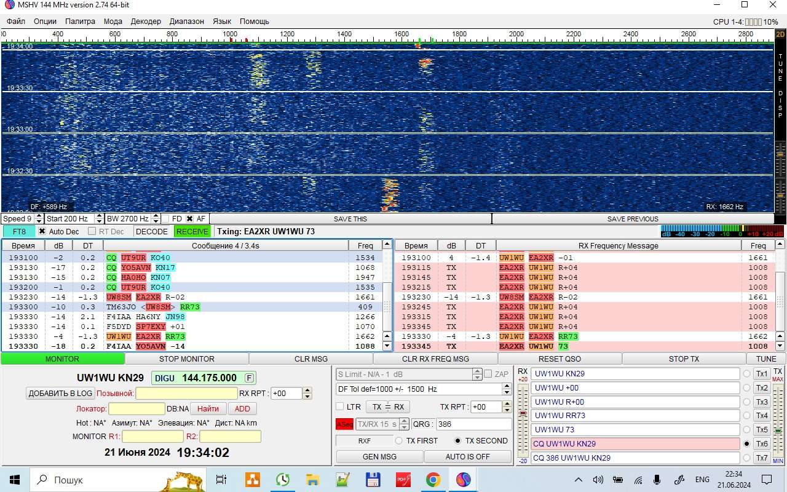Viewport: 787px width, 492px height.
Task: Click the microphone tray icon
Action: tap(657, 480)
